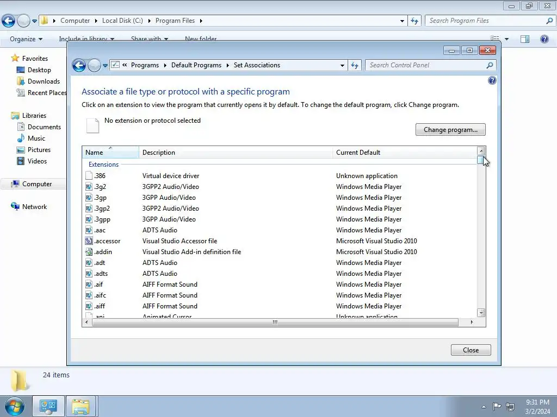The width and height of the screenshot is (557, 417).
Task: Click the Close button
Action: [x=471, y=350]
